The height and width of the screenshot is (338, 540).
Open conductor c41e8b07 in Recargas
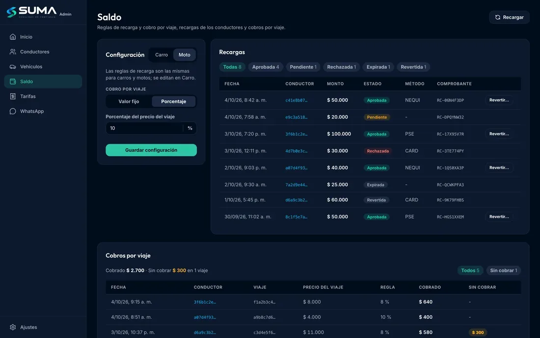click(x=296, y=100)
